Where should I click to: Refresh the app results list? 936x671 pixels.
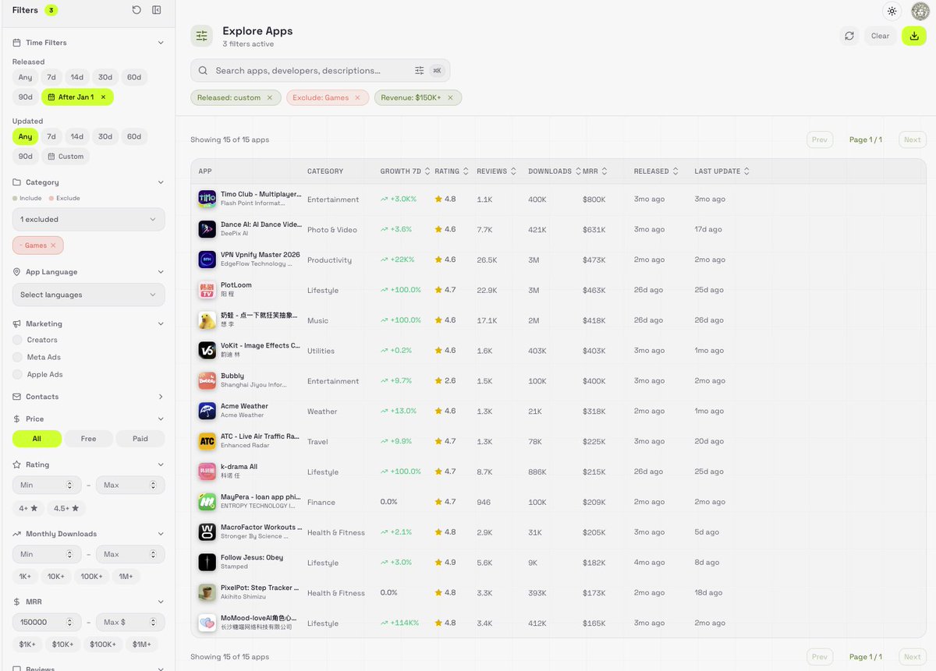849,36
